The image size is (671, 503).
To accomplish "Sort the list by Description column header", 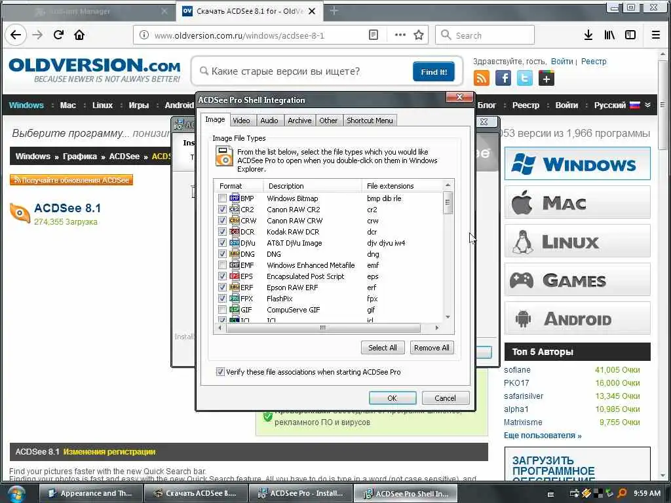I will [313, 185].
